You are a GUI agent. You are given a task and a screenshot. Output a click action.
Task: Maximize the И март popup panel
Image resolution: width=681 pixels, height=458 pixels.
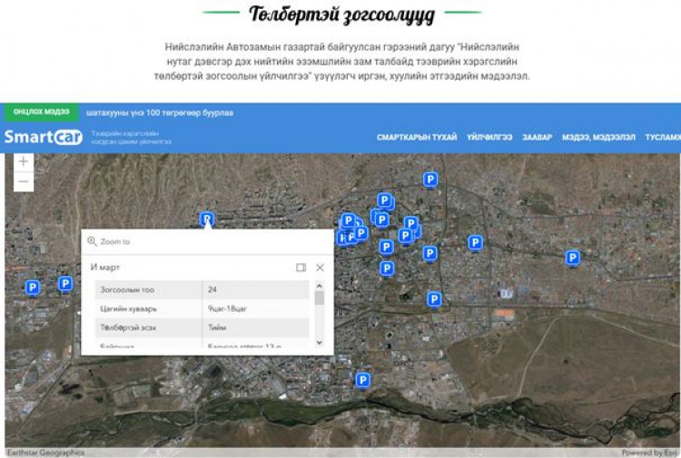(301, 268)
